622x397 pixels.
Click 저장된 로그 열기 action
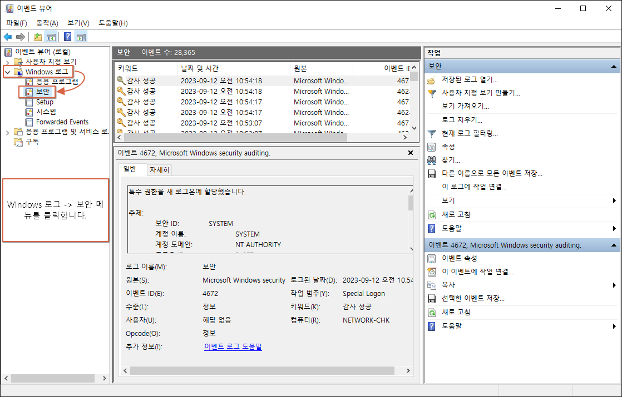coord(470,79)
